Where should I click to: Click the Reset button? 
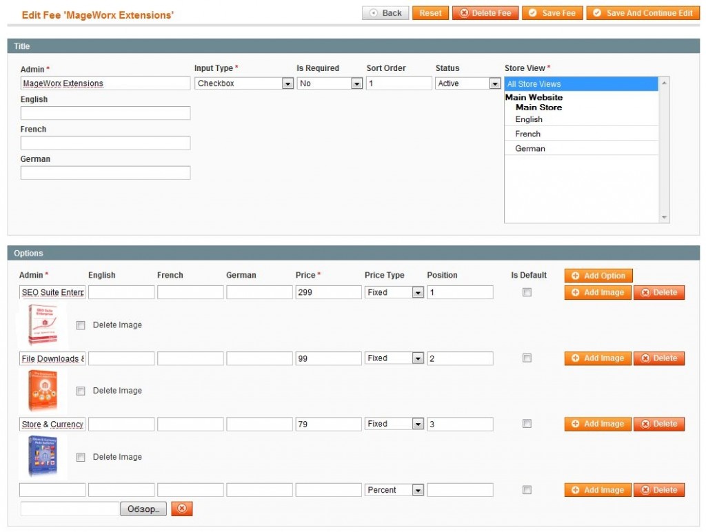pyautogui.click(x=430, y=13)
